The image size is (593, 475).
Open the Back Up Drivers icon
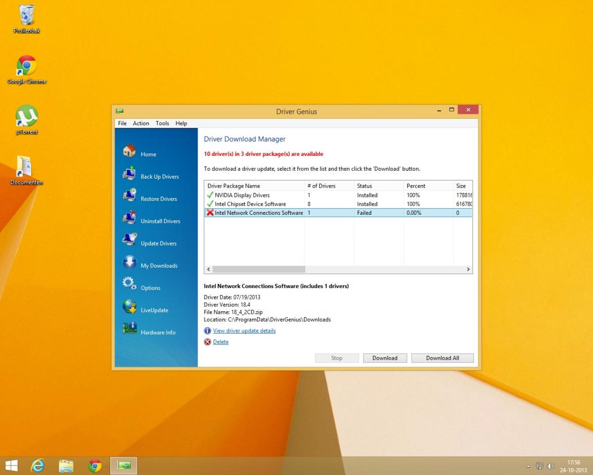(129, 173)
